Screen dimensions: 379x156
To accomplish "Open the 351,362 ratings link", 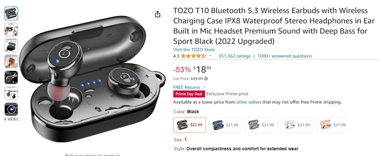I will point(234,56).
